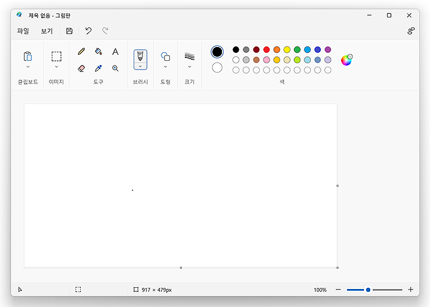Select the Fill bucket tool
Viewport: 430px width, 307px height.
[98, 52]
